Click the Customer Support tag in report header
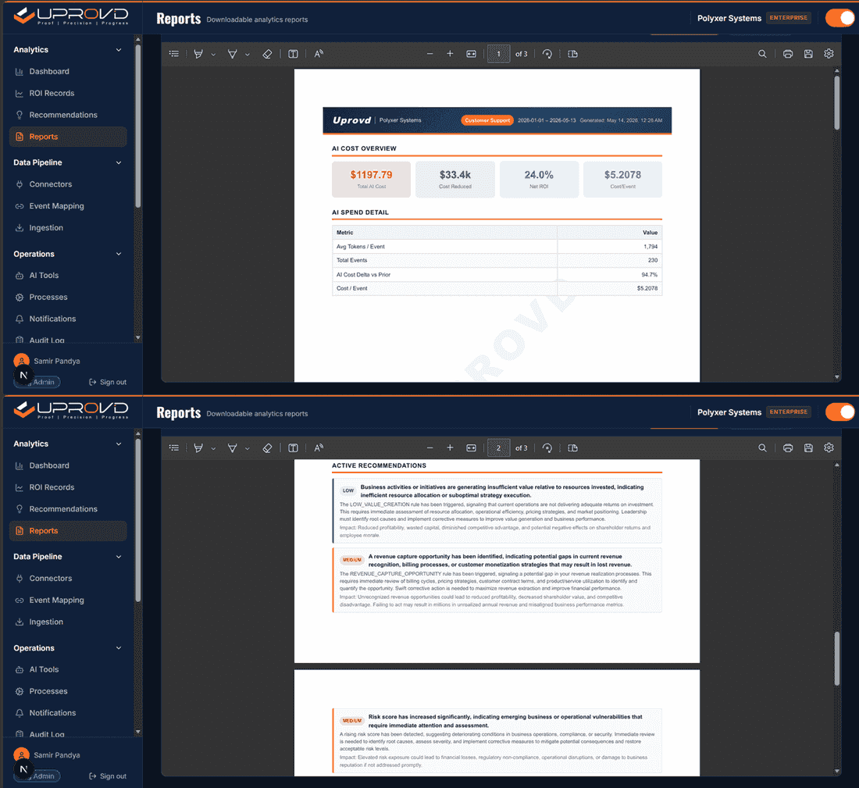859x788 pixels. [487, 120]
